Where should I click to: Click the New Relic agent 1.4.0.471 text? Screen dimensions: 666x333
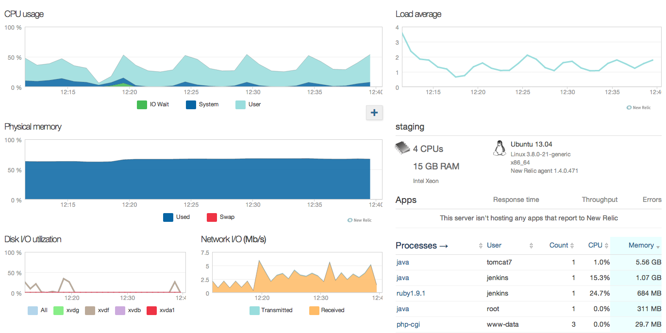(x=544, y=171)
